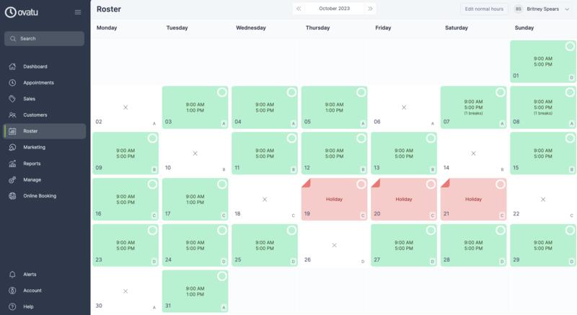Screen dimensions: 577x315
Task: Open the Account link
Action: (45, 290)
